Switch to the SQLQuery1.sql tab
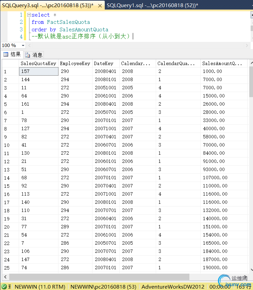The width and height of the screenshot is (253, 290). point(152,5)
